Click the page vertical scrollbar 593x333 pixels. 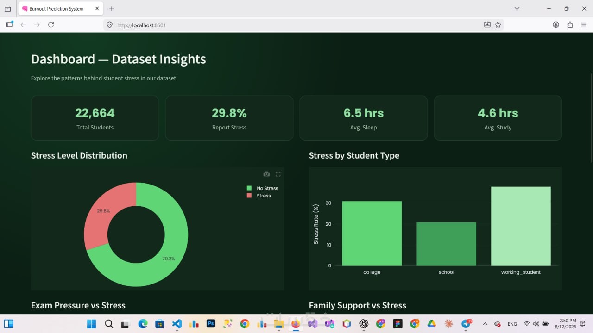pos(591,118)
